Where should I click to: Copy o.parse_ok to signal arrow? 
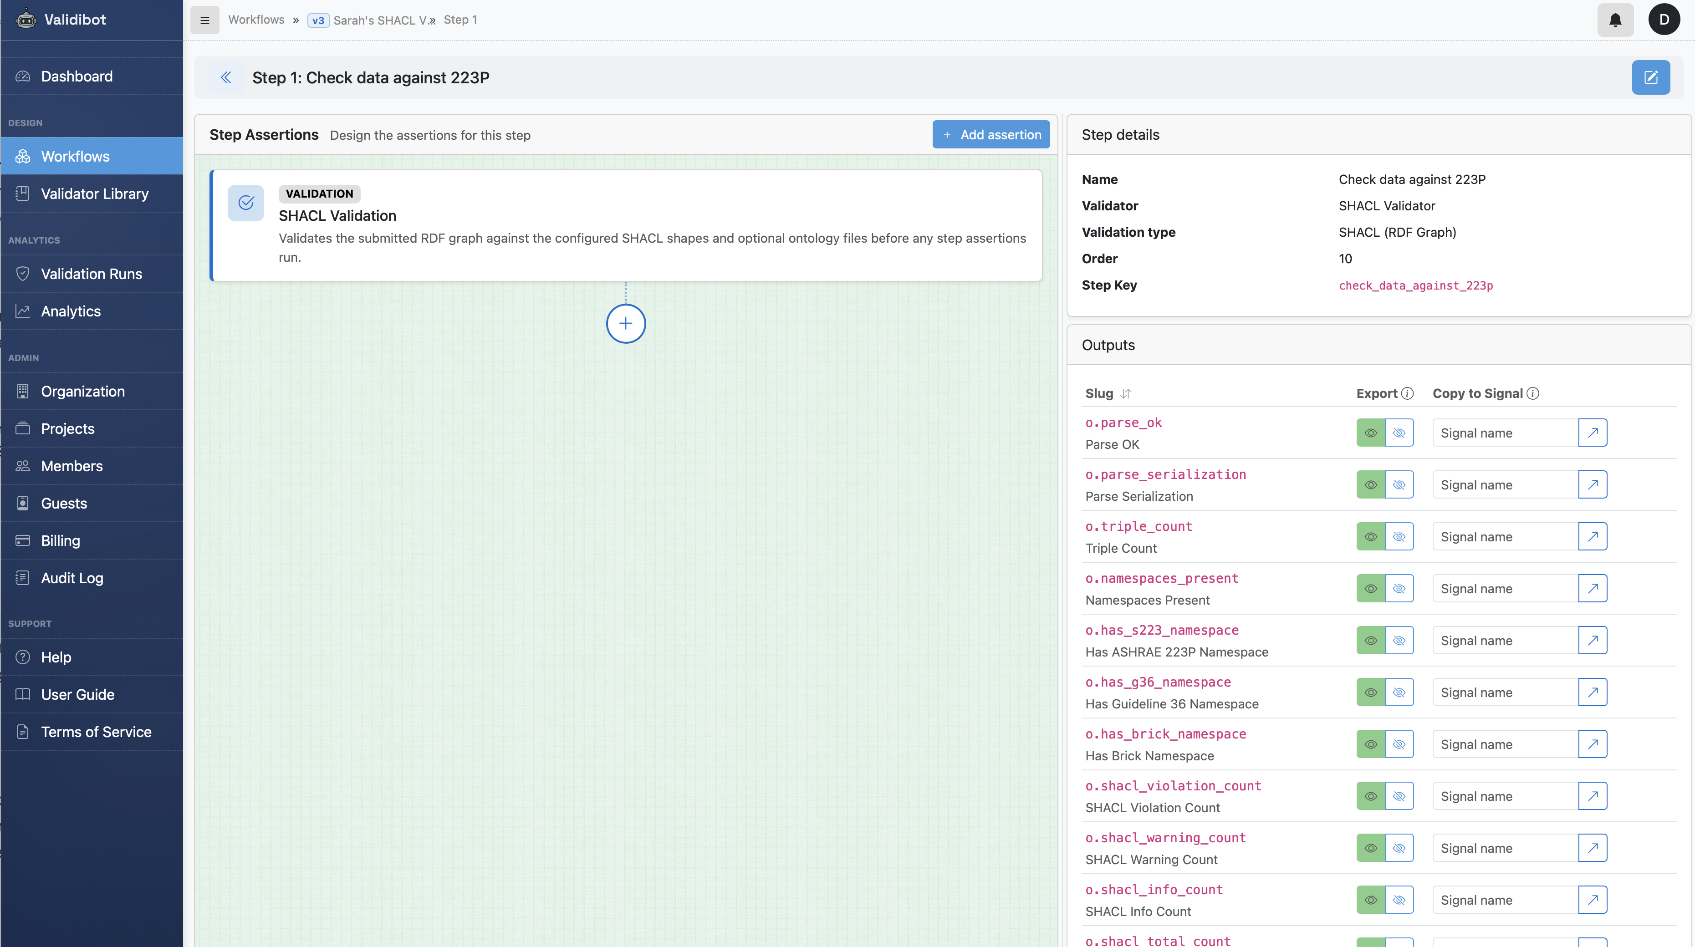(1593, 433)
